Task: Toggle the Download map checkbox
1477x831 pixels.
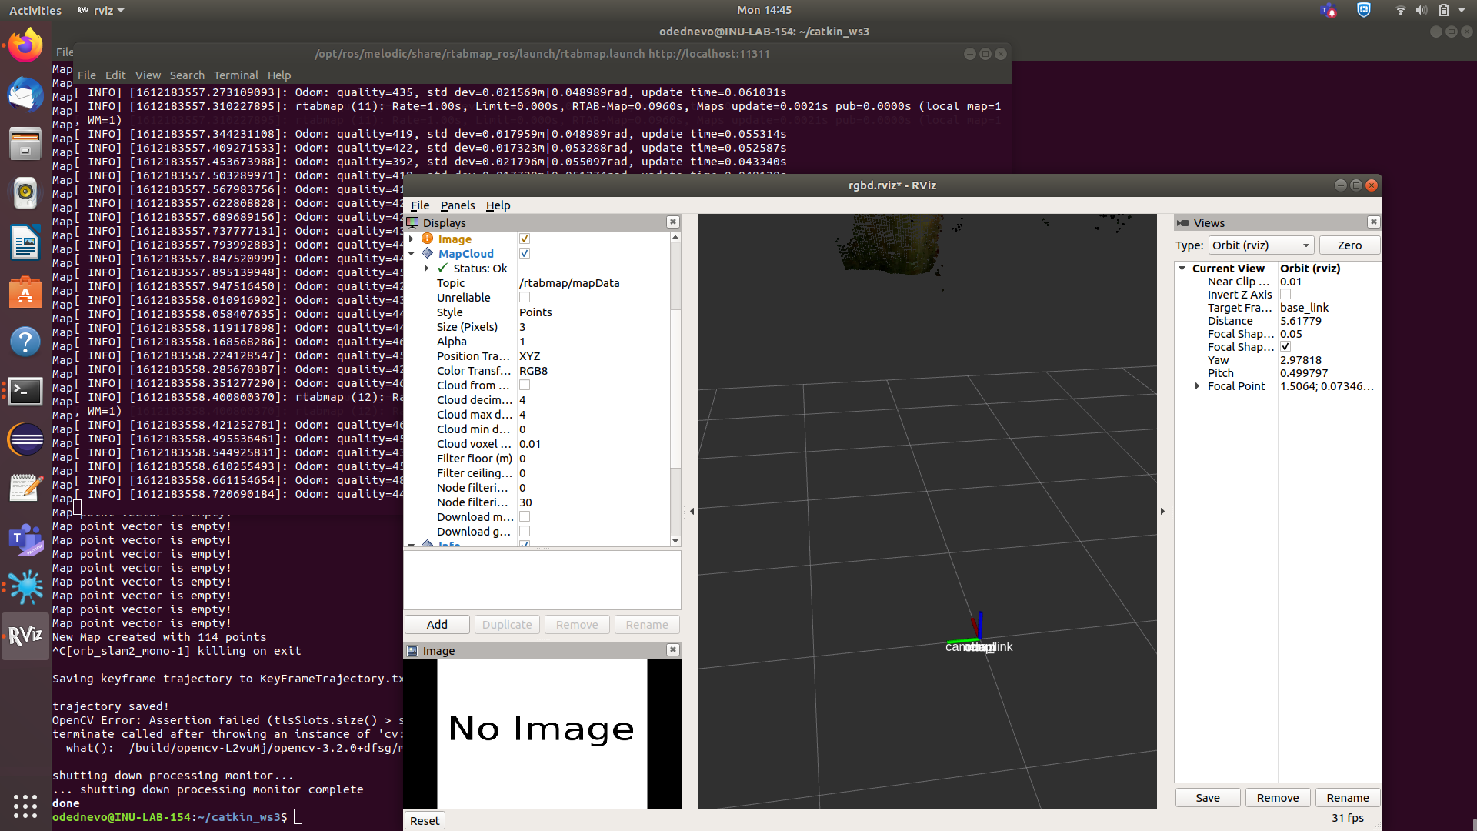Action: [525, 517]
